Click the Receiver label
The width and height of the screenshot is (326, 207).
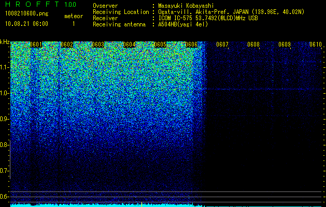[105, 18]
